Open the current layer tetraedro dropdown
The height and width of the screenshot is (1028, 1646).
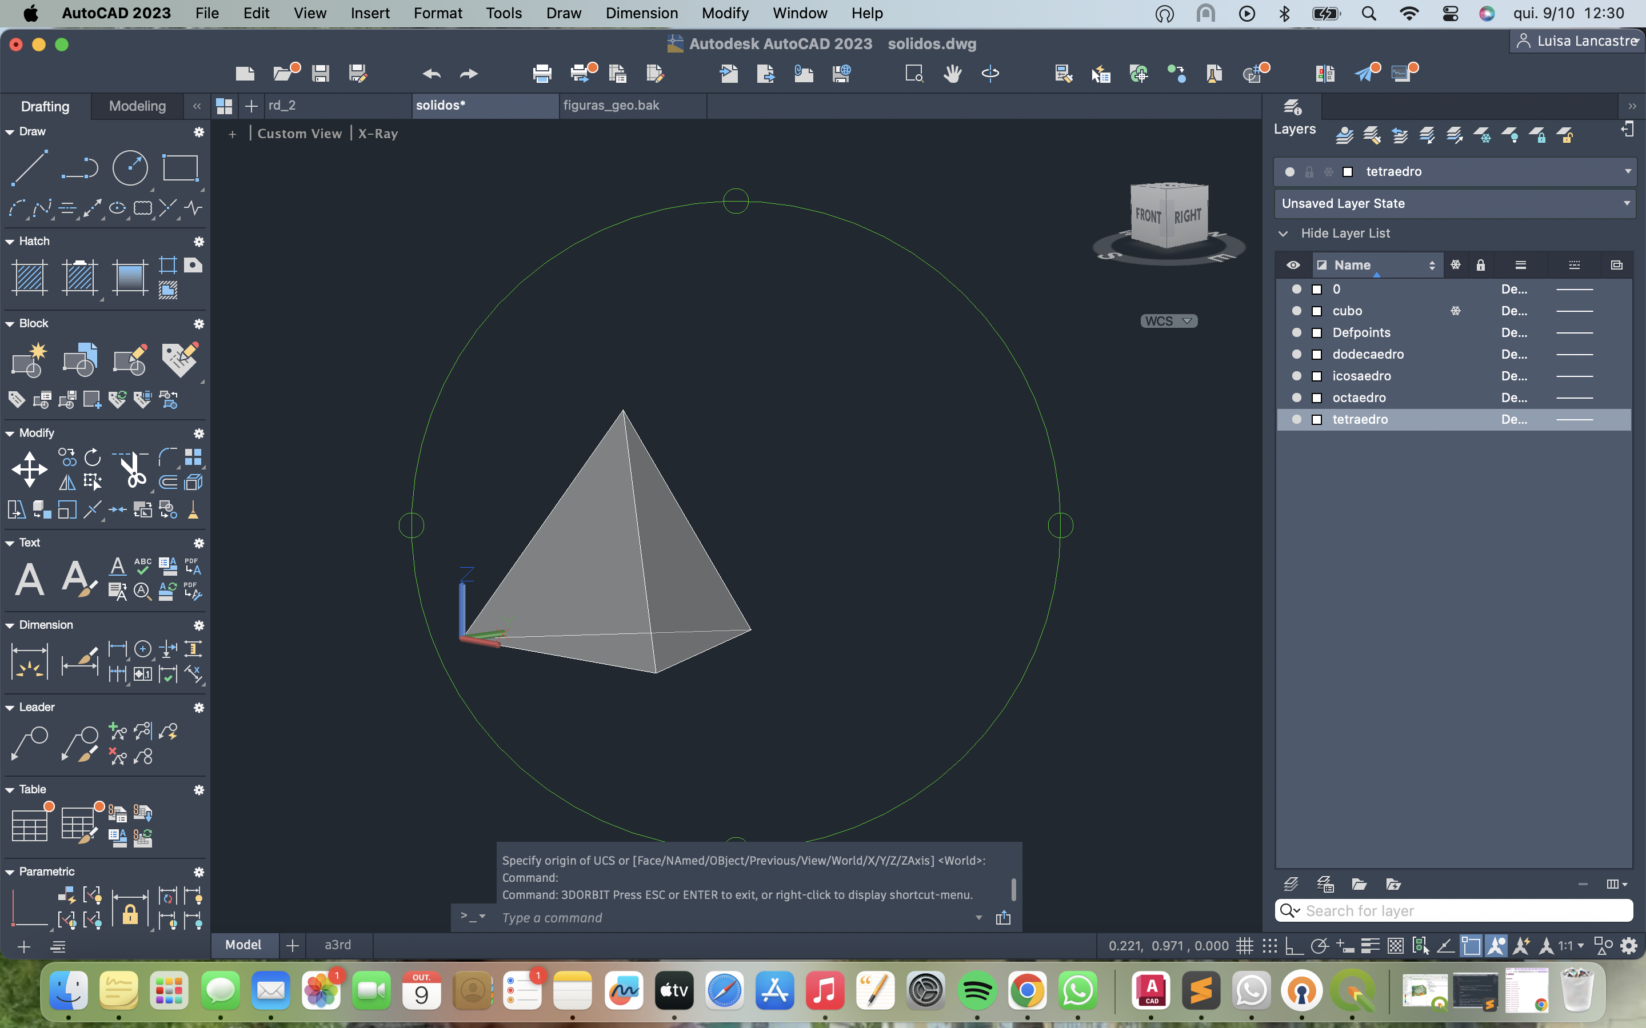pyautogui.click(x=1628, y=171)
